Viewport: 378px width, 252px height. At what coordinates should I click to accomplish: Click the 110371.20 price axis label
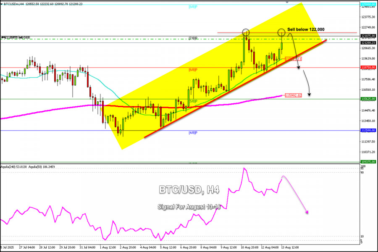[368, 152]
